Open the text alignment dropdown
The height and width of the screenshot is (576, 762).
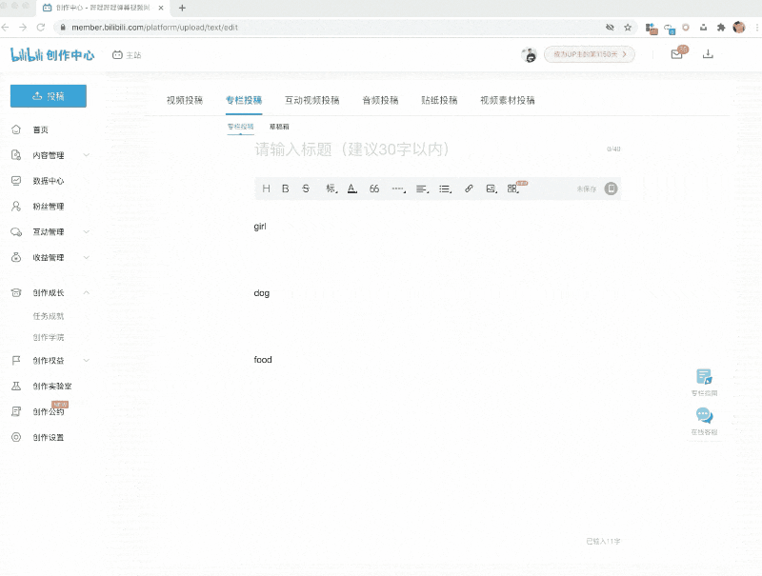pos(422,189)
